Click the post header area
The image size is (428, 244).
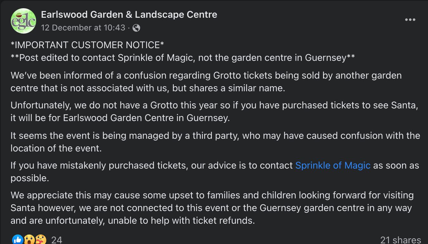pyautogui.click(x=127, y=21)
